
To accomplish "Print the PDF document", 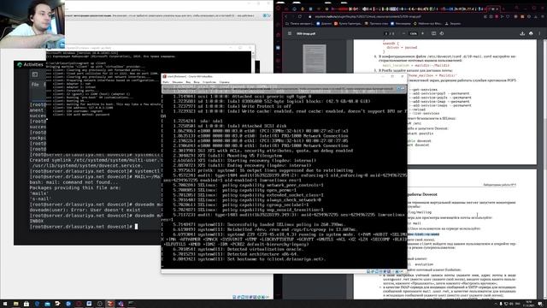I will click(x=531, y=33).
